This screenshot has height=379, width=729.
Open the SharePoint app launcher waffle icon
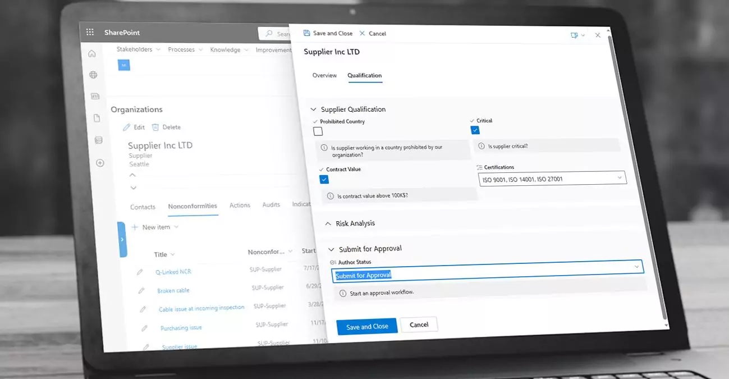(90, 32)
